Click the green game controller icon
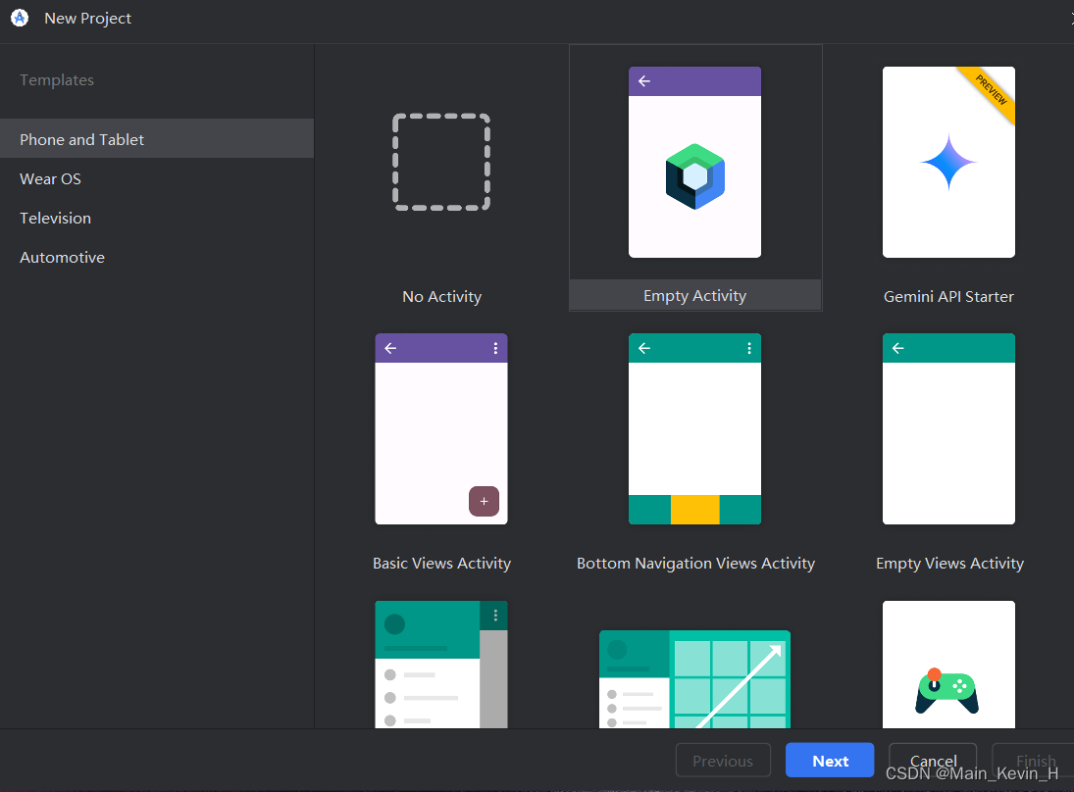The height and width of the screenshot is (792, 1074). pos(947,691)
